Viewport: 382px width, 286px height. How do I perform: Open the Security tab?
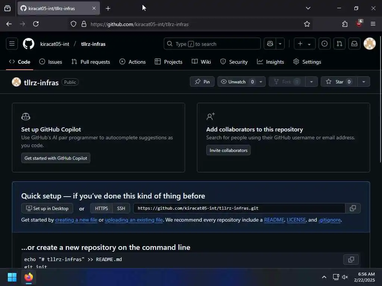coord(234,62)
